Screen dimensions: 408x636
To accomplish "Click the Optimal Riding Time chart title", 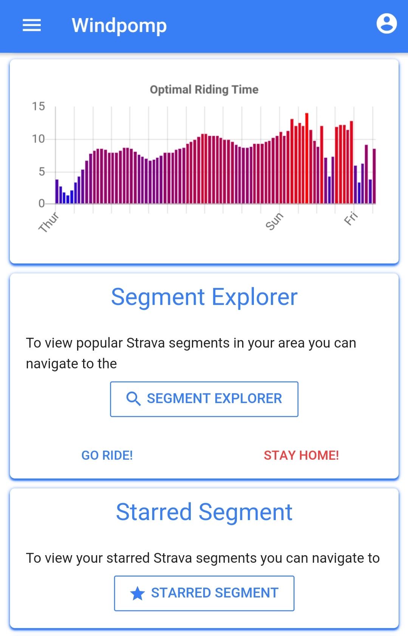I will [x=204, y=89].
